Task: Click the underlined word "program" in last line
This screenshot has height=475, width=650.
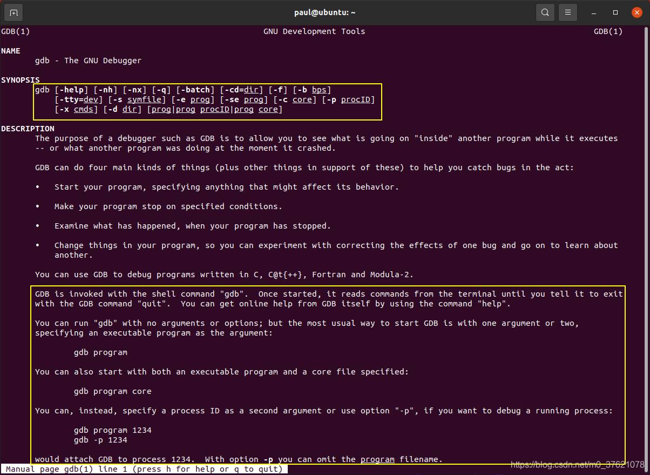Action: click(x=377, y=459)
